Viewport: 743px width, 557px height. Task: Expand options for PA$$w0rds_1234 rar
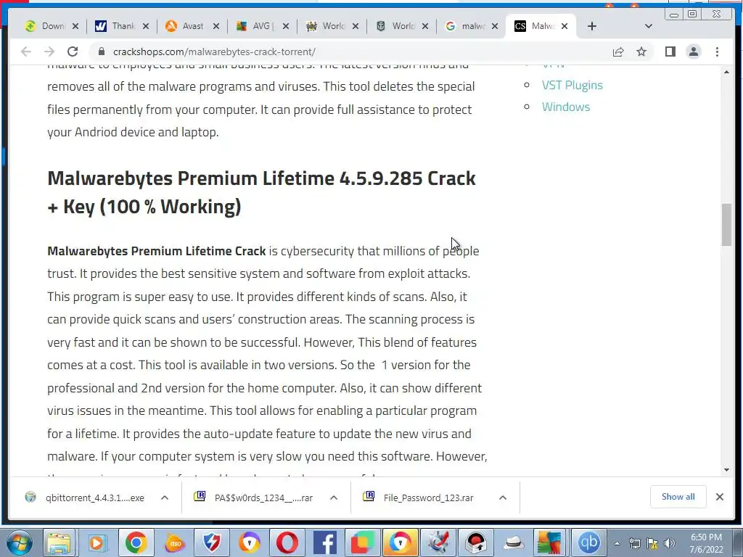pos(334,498)
